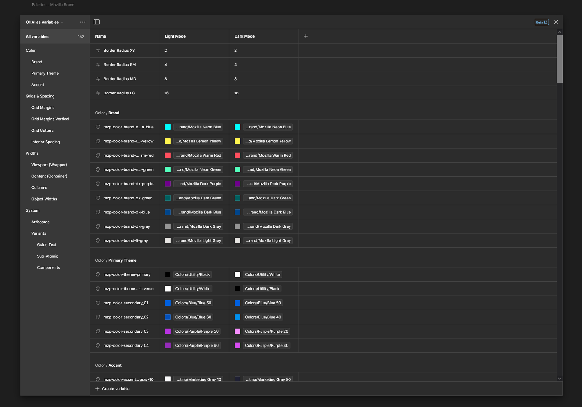Image resolution: width=582 pixels, height=407 pixels.
Task: Select the Color group in sidebar
Action: [31, 51]
